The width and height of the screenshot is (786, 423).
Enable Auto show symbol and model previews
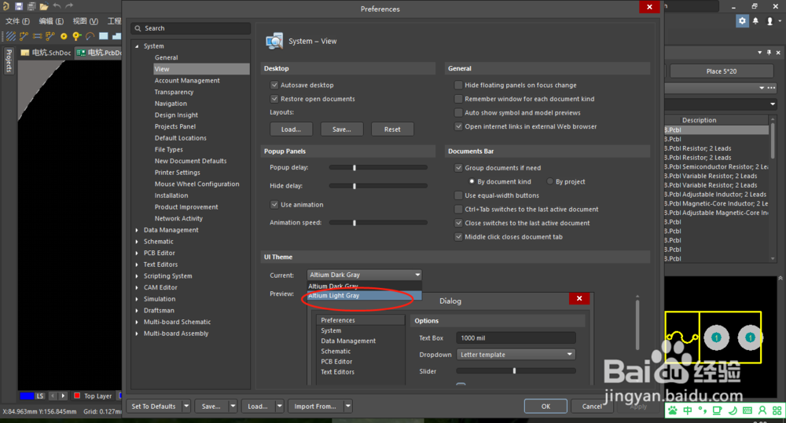[458, 113]
